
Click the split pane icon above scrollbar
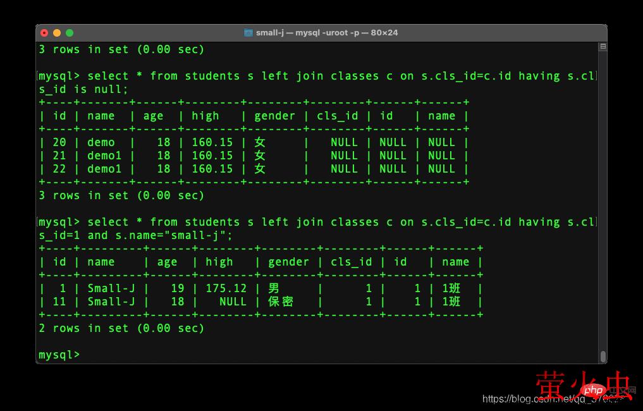(603, 47)
